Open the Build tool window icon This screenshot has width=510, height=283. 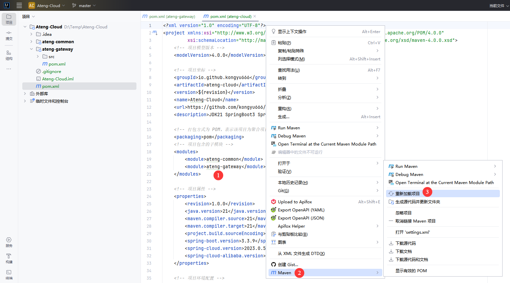[x=9, y=258]
